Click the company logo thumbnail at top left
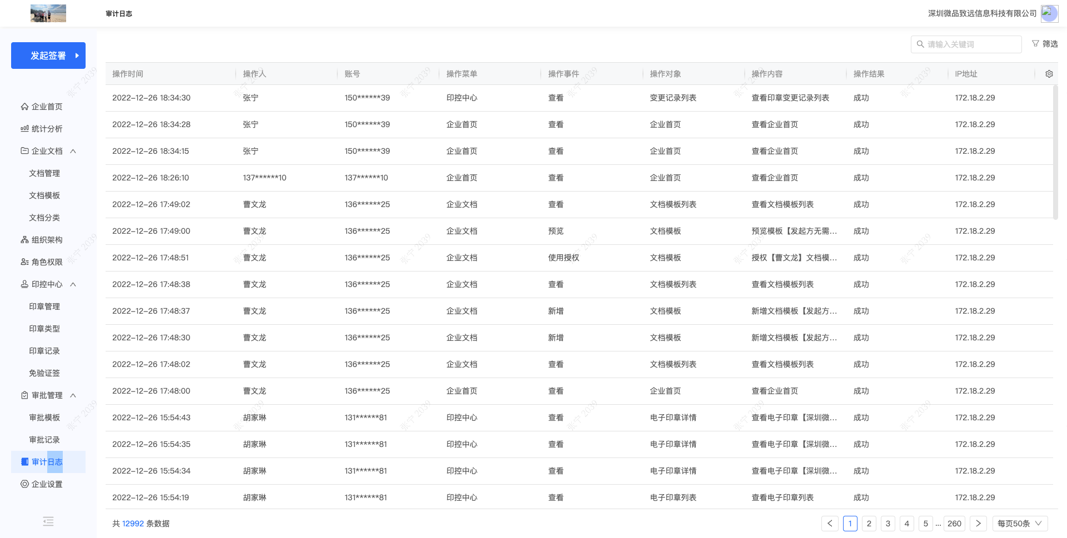The image size is (1067, 538). tap(48, 13)
